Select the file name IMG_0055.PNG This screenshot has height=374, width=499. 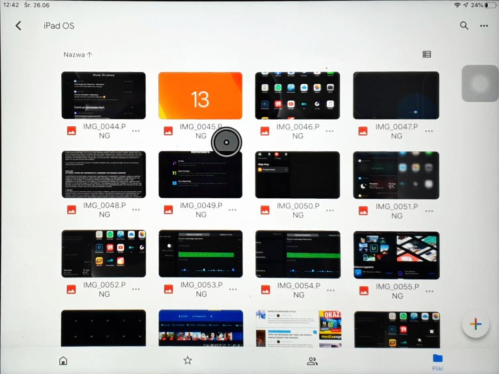point(397,291)
